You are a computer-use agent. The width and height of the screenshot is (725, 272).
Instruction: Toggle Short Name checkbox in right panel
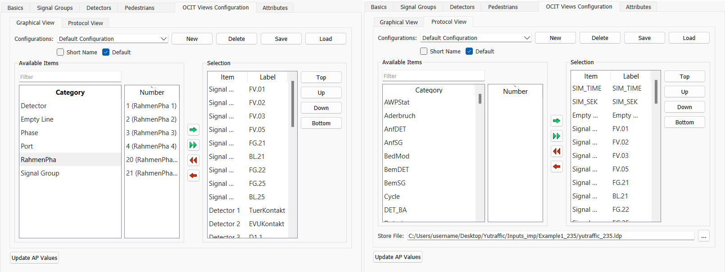click(424, 51)
